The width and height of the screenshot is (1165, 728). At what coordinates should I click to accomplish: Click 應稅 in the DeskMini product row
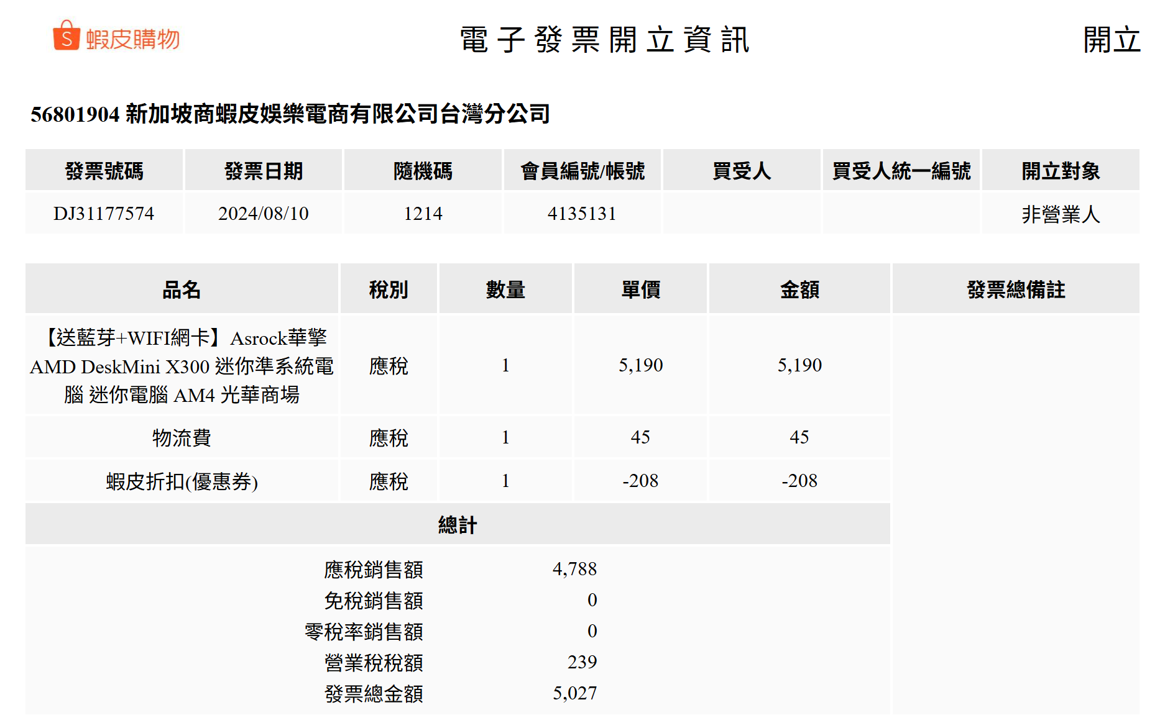pos(389,366)
